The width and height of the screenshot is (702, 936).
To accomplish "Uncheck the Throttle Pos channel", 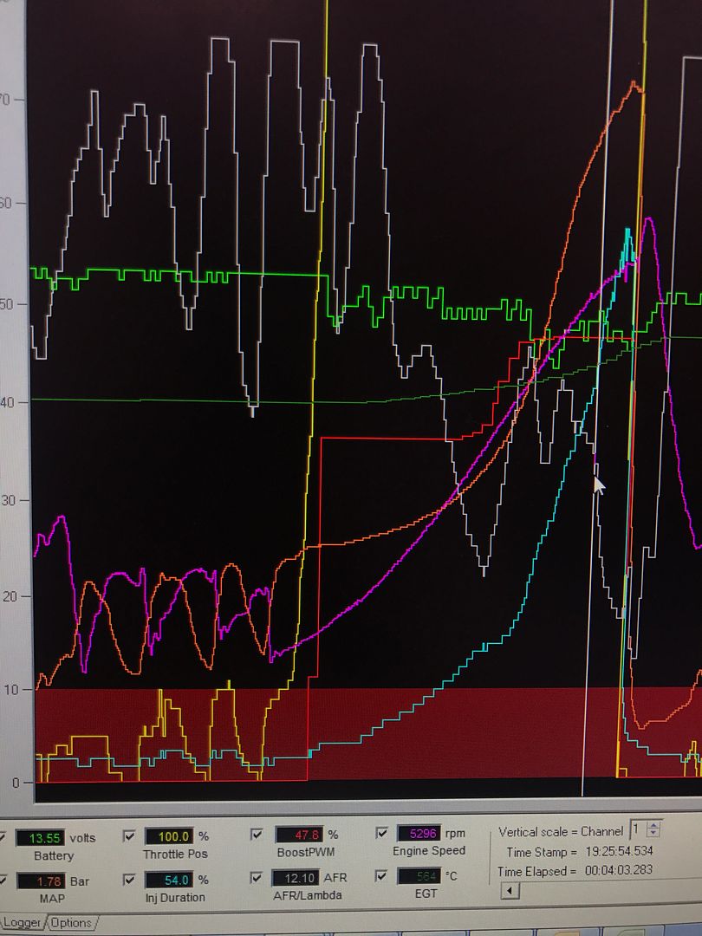I will [129, 836].
